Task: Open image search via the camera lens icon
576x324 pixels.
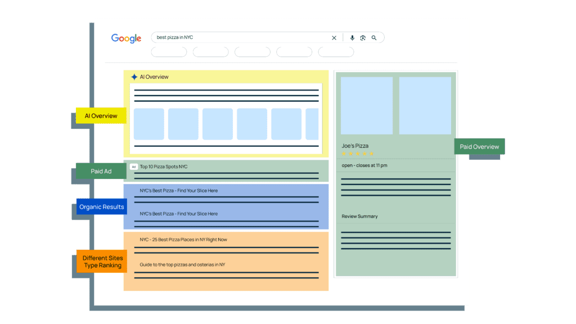Action: click(x=363, y=38)
